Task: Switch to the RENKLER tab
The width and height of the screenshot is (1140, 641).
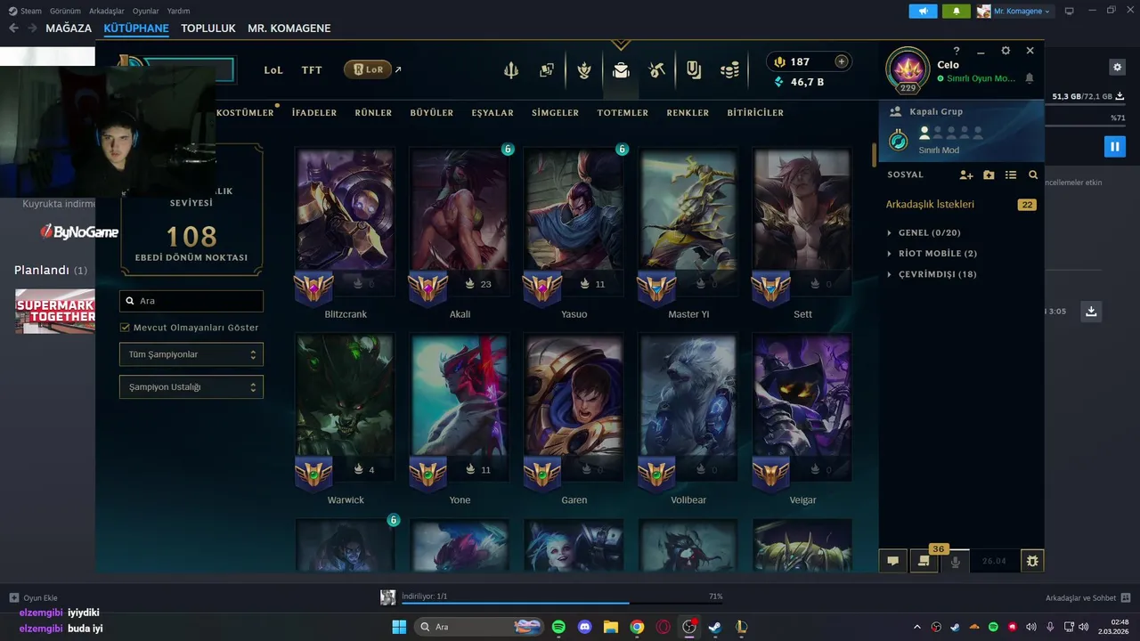Action: [x=688, y=113]
